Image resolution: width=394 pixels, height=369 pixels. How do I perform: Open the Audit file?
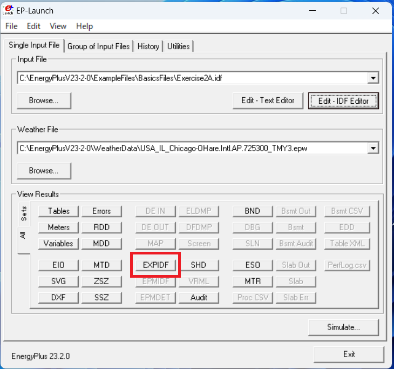(x=199, y=298)
